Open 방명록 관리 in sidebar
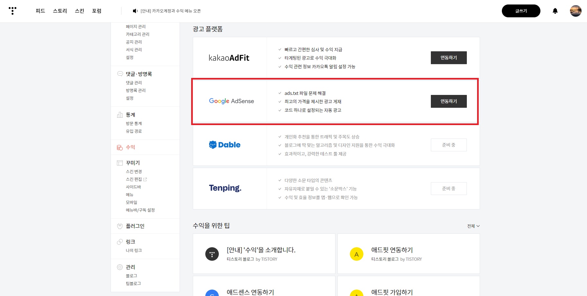587x296 pixels. tap(136, 90)
